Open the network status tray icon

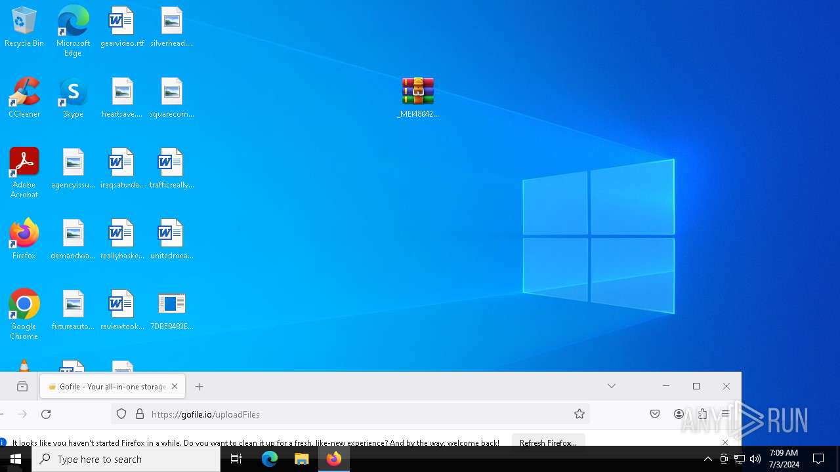pos(740,459)
